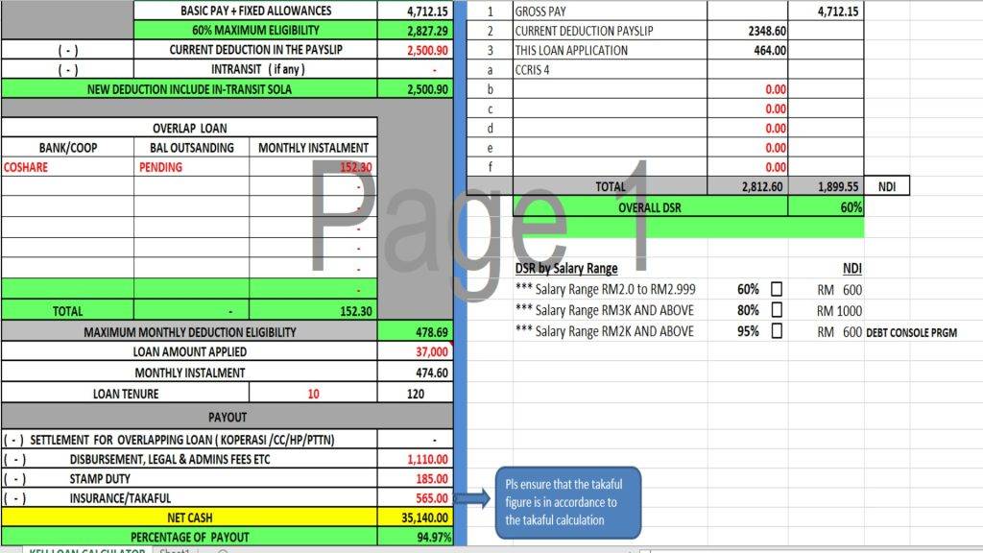
Task: Click the BASIC PAY + FIXED ALLOWANCES label
Action: (x=255, y=11)
